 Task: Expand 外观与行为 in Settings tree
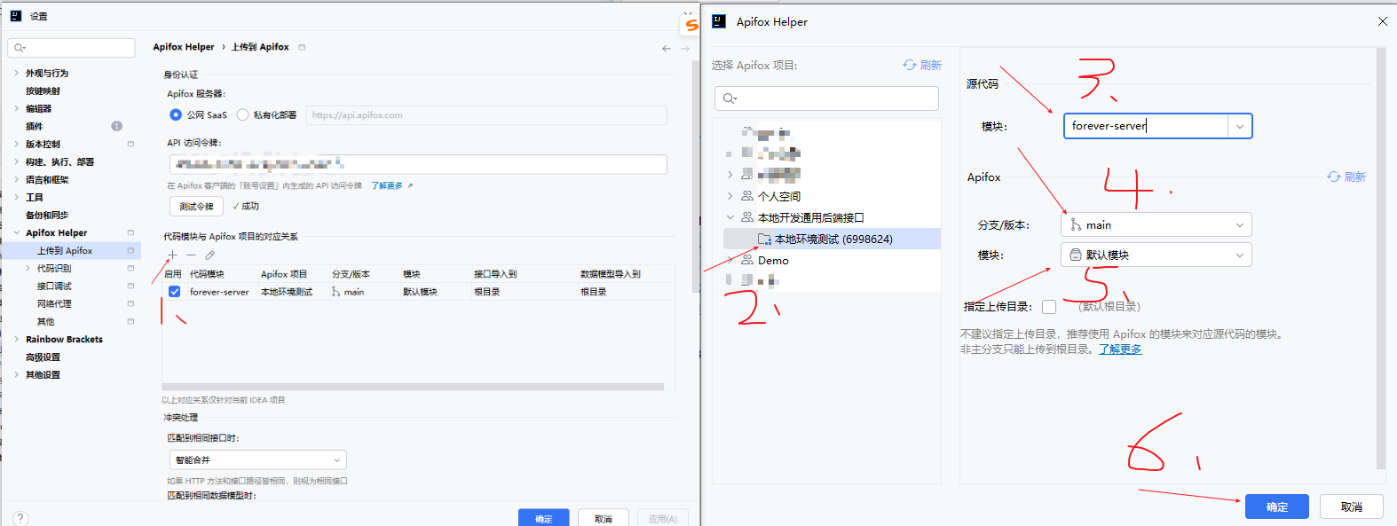click(x=17, y=73)
